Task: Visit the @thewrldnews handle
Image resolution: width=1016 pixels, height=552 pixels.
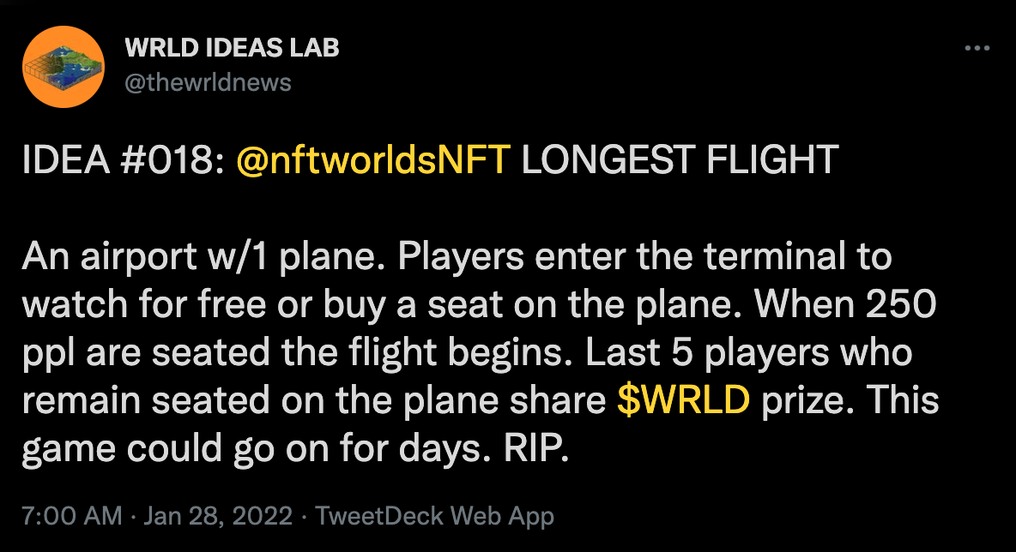Action: [x=208, y=83]
